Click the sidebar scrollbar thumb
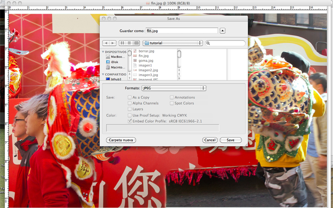 click(129, 53)
